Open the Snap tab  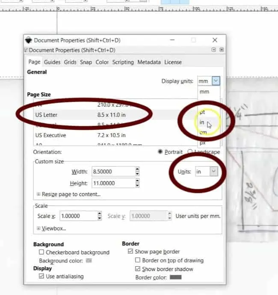[86, 62]
